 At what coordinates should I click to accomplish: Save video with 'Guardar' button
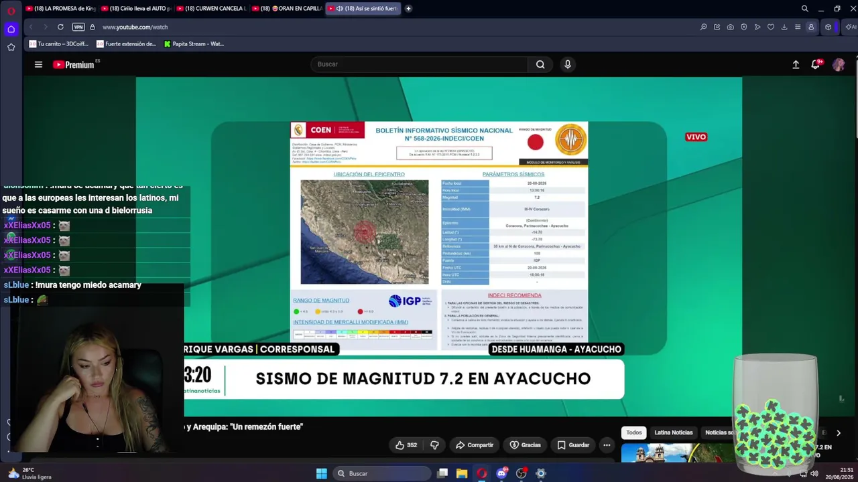click(x=573, y=445)
